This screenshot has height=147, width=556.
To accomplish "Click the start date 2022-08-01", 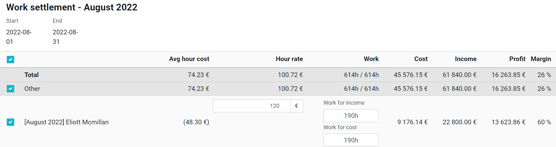I will tap(19, 37).
